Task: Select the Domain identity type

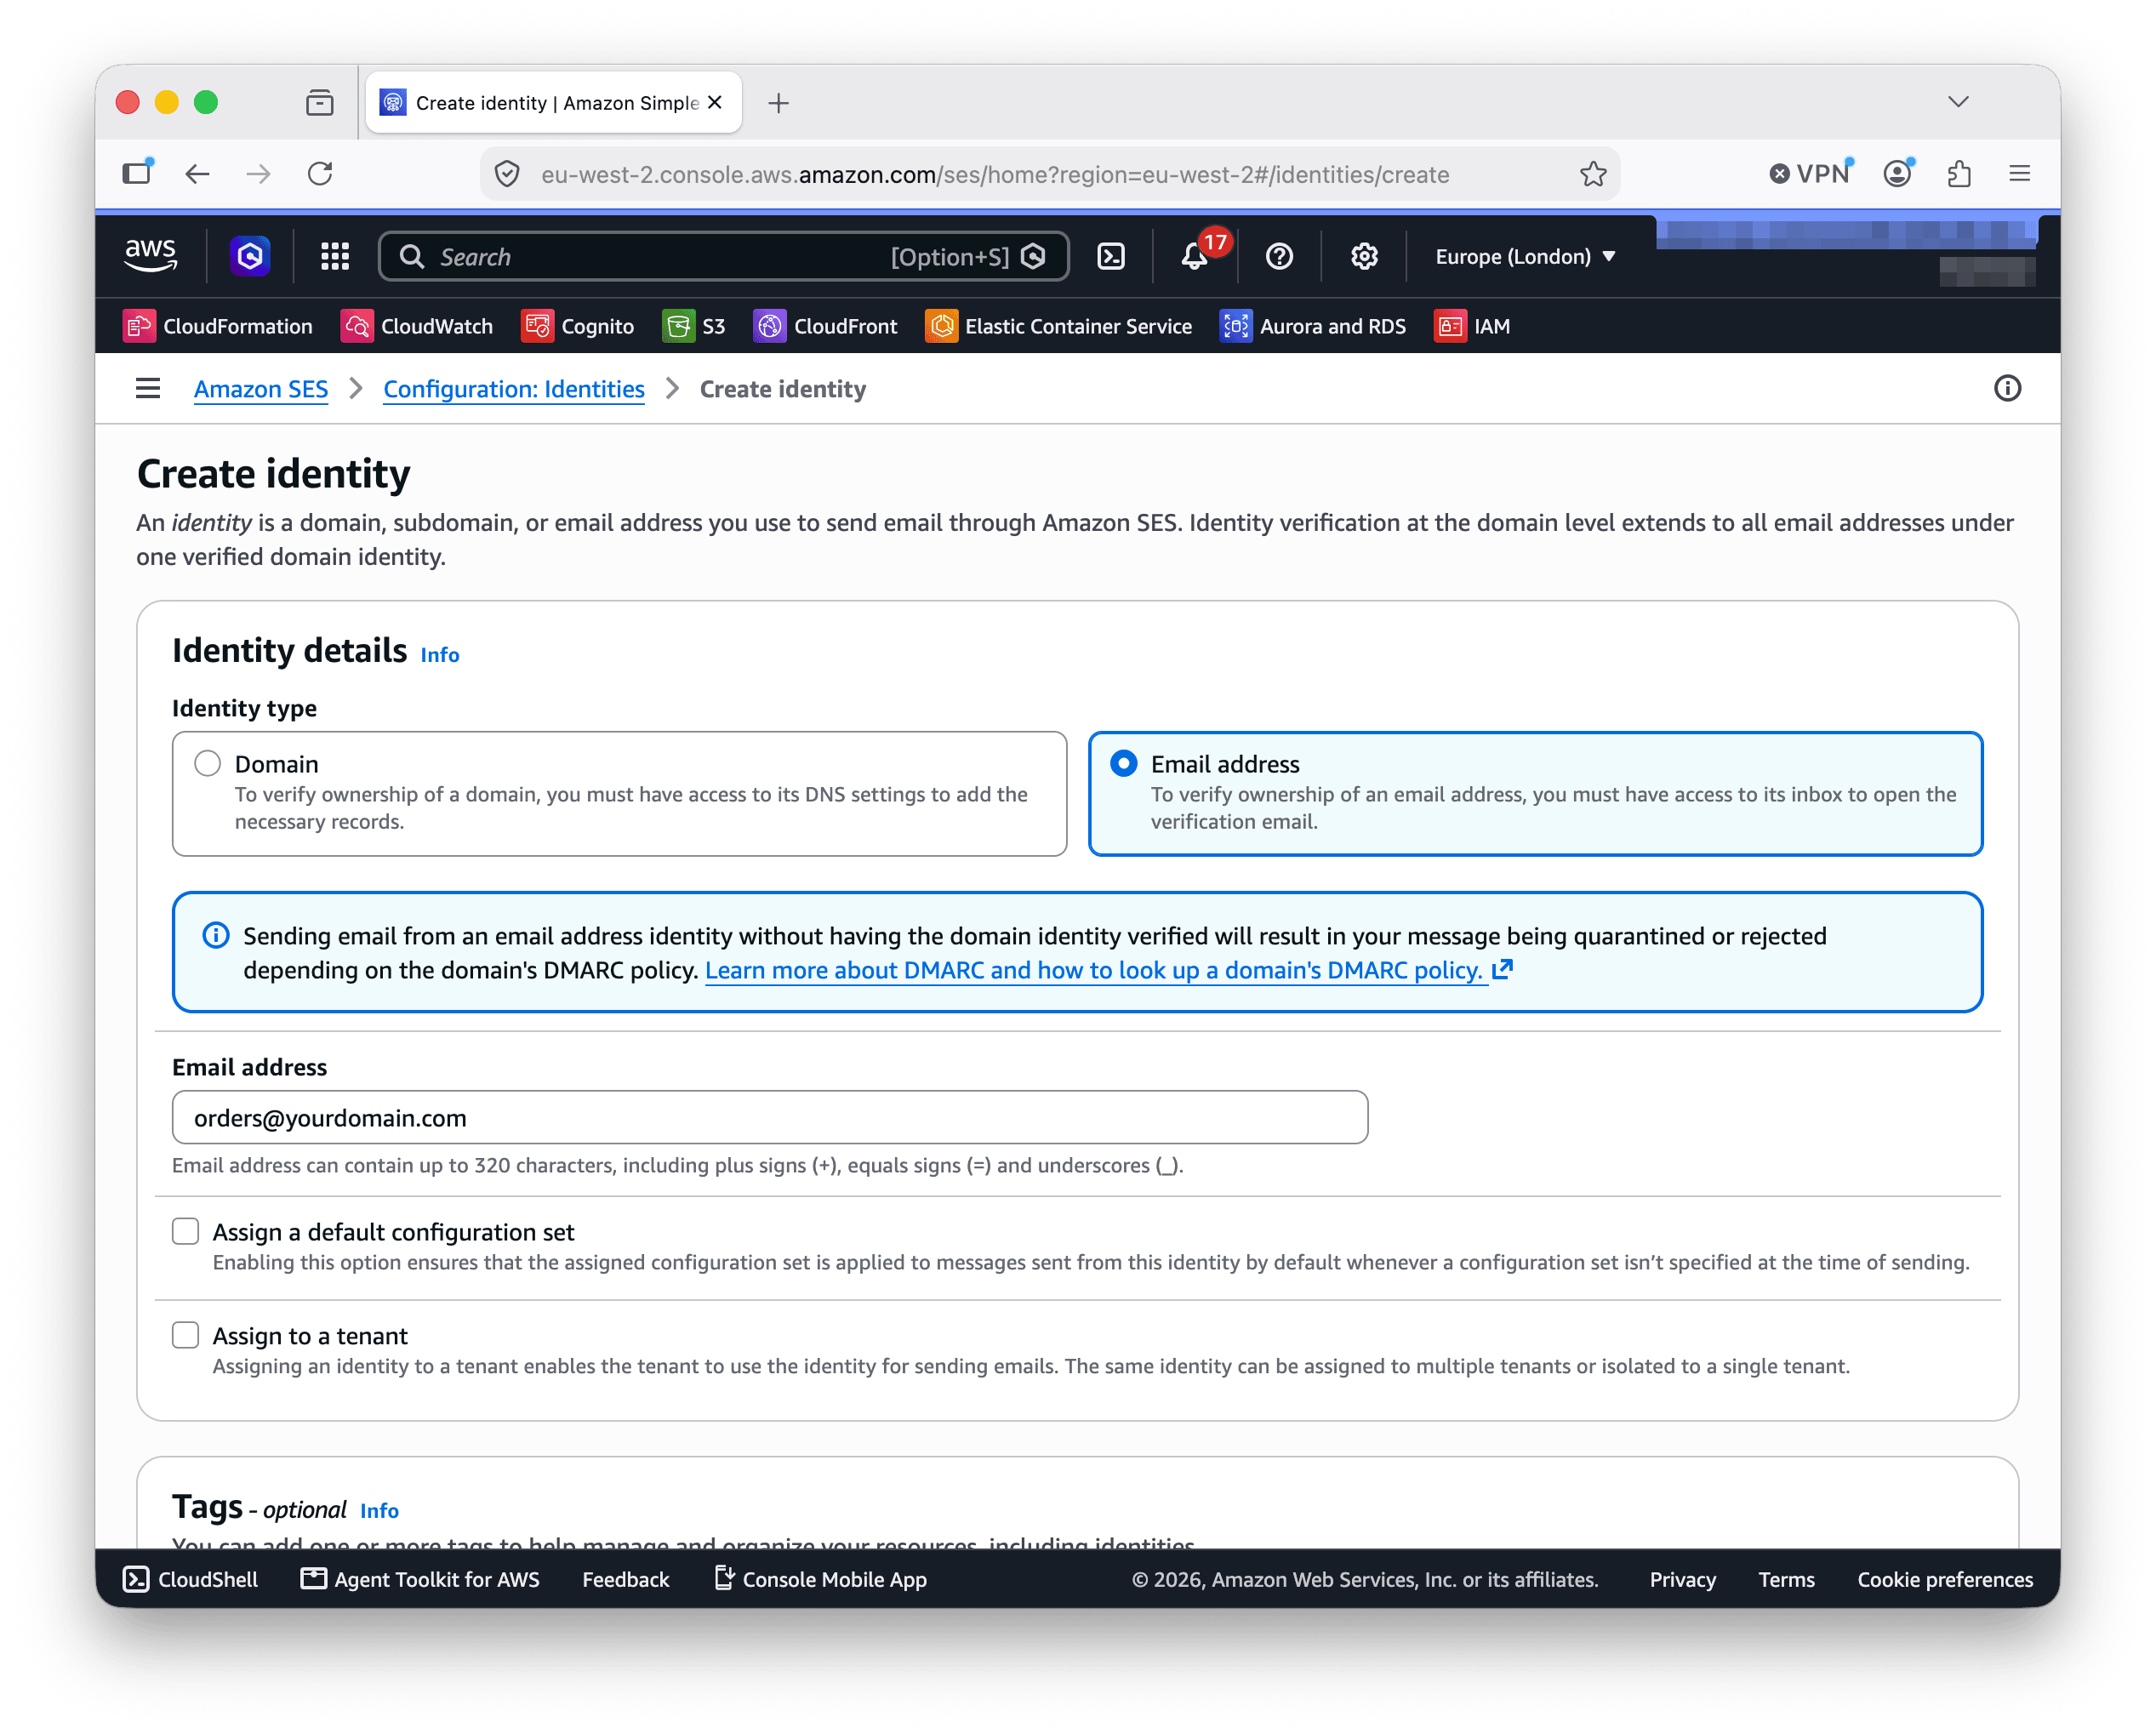Action: point(619,793)
